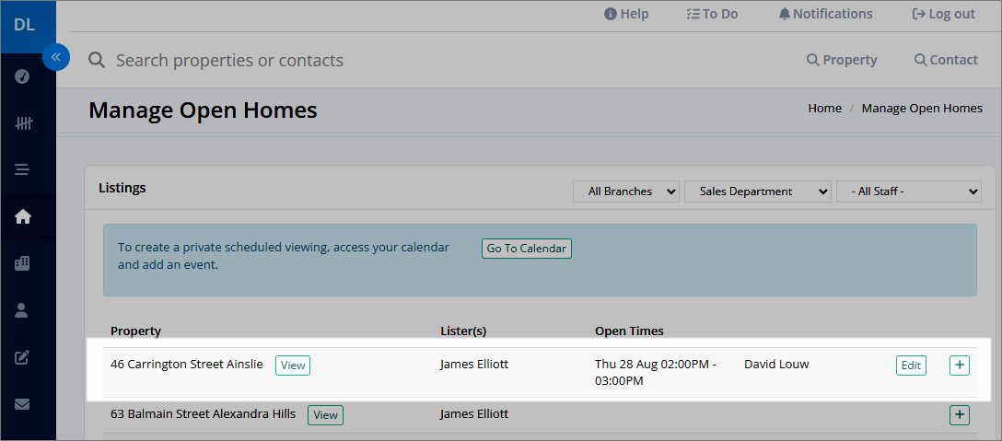Click Manage Open Homes breadcrumb
The width and height of the screenshot is (1002, 441).
point(922,109)
